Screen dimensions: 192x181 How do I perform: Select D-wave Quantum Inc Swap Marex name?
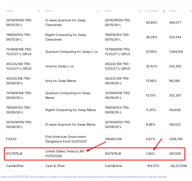pyautogui.click(x=70, y=125)
